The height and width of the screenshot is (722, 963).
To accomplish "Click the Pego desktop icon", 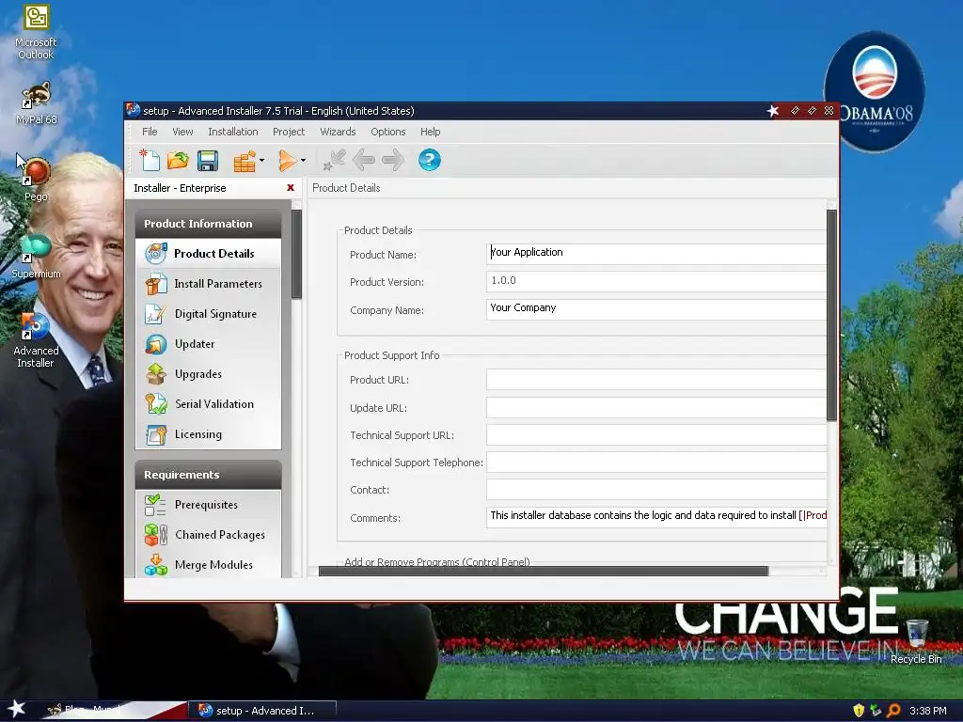I will point(36,180).
